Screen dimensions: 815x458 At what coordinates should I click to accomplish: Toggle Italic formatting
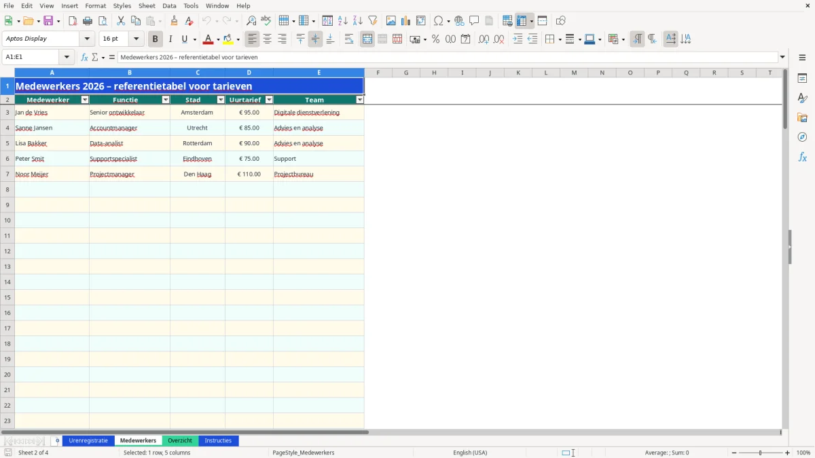170,39
